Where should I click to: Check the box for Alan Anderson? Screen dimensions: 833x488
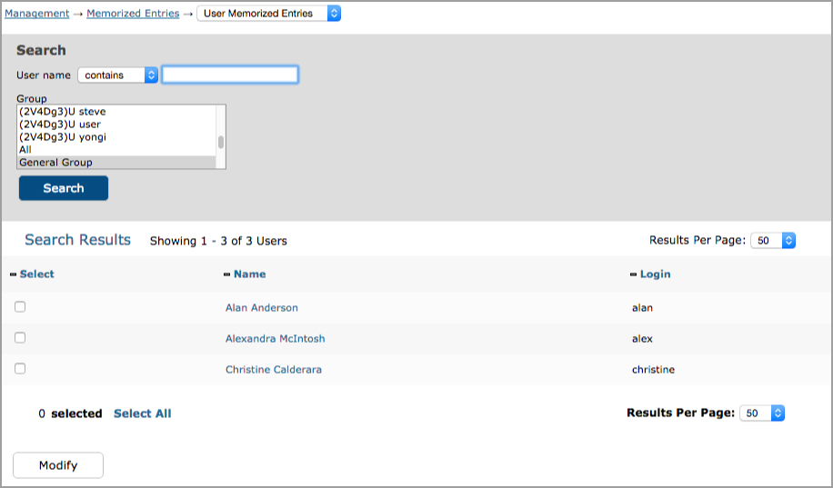[20, 307]
